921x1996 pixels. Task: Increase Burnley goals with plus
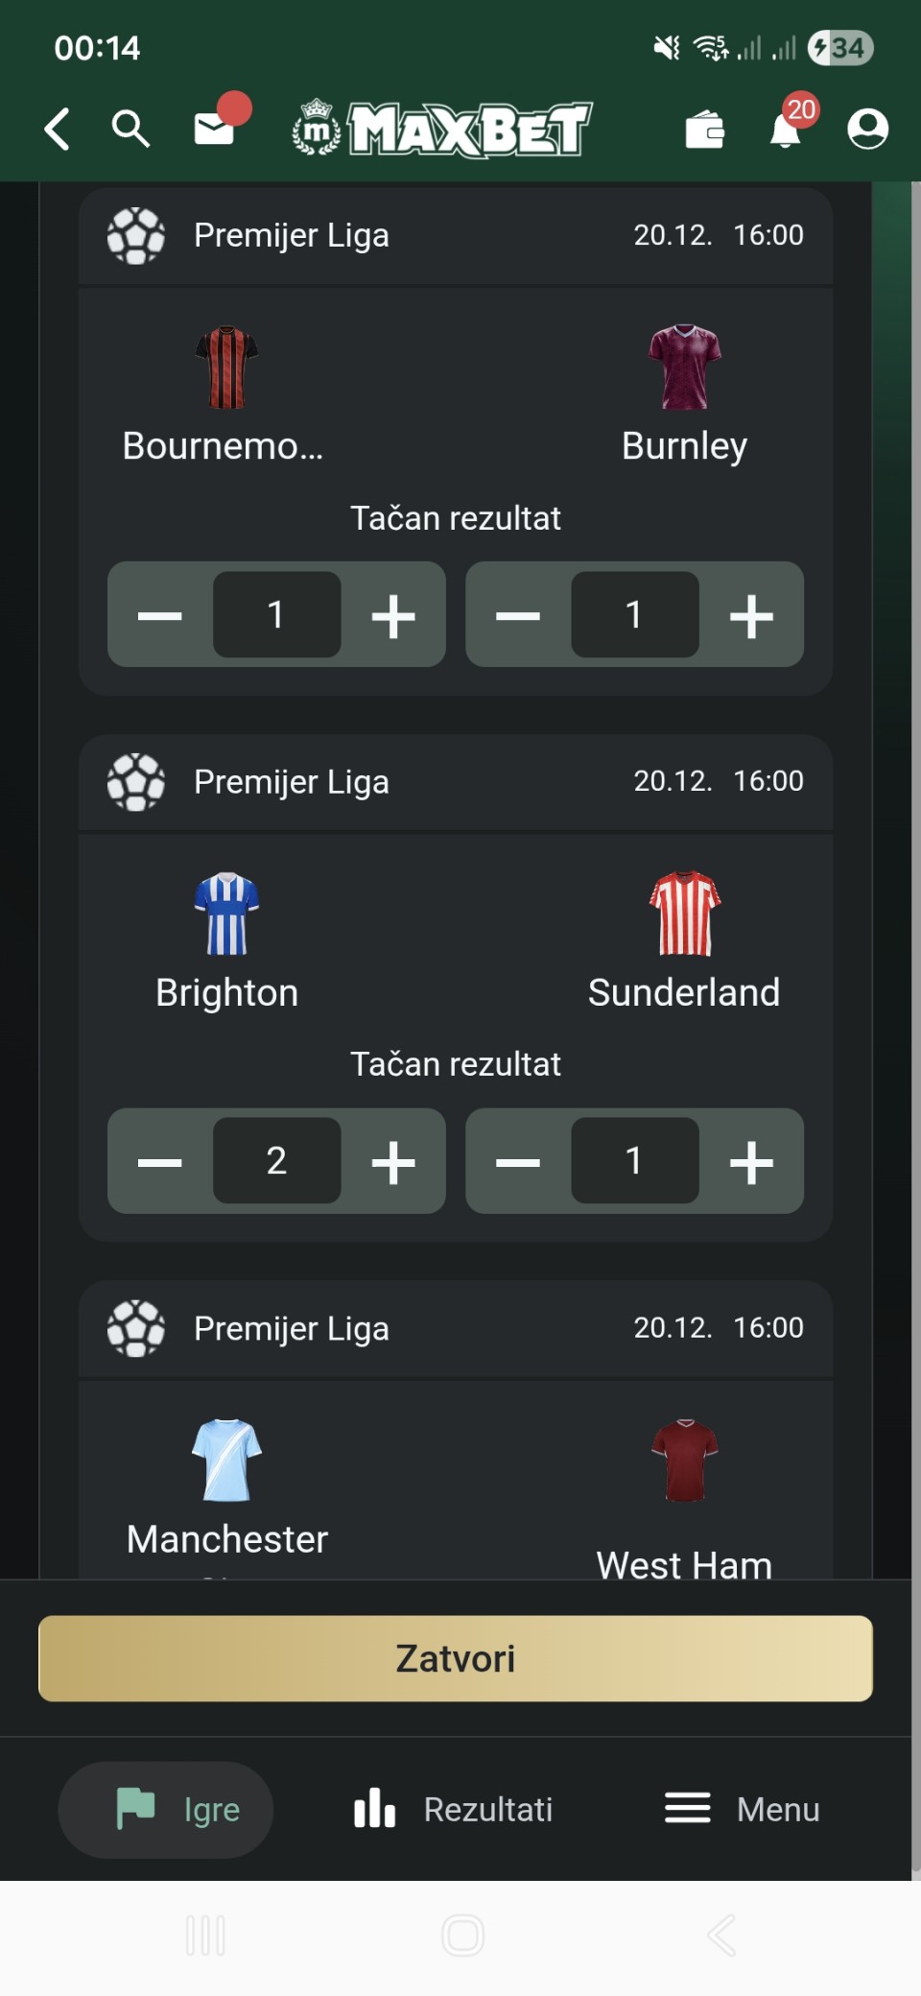[x=751, y=615]
